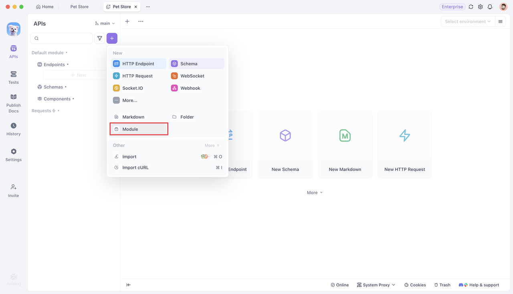Image resolution: width=513 pixels, height=294 pixels.
Task: Open notifications via the bell icon
Action: coord(490,7)
